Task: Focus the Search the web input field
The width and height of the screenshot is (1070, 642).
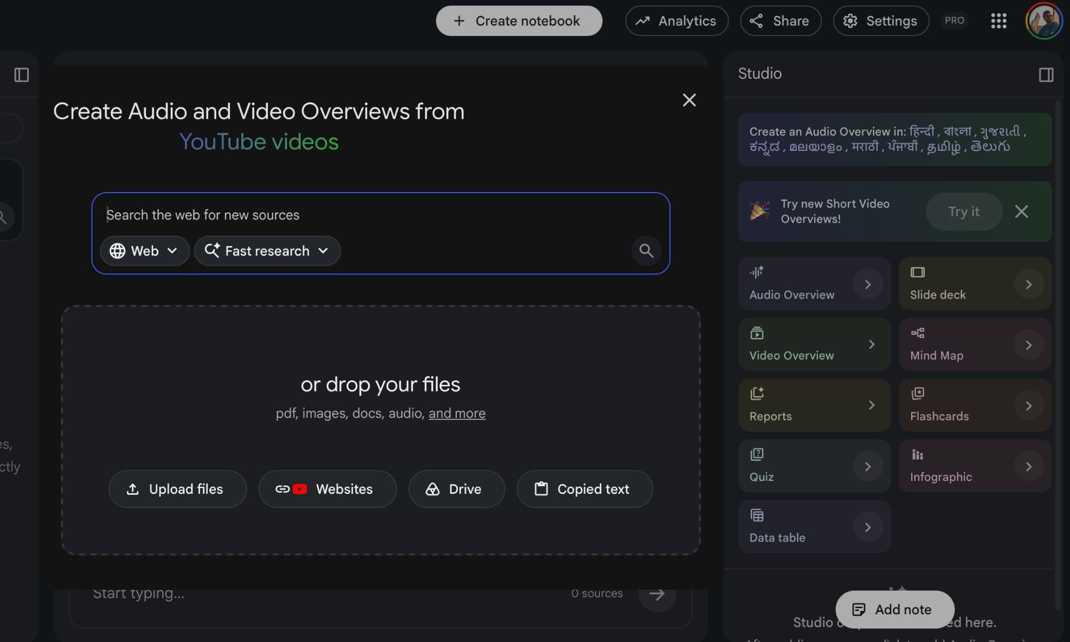Action: point(380,215)
